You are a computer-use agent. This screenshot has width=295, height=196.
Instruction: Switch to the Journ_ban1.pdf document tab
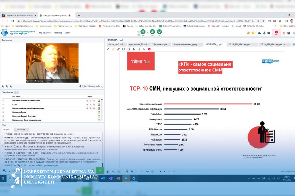tap(116, 44)
